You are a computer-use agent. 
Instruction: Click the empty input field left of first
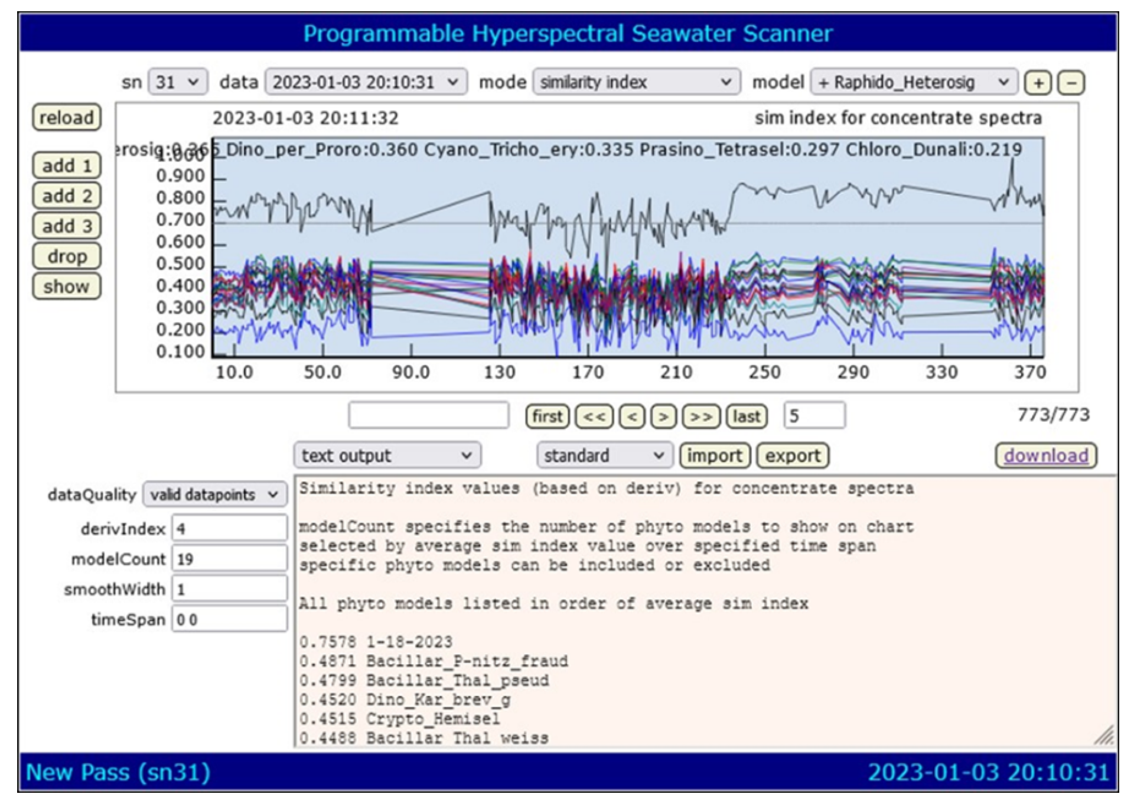pos(429,415)
